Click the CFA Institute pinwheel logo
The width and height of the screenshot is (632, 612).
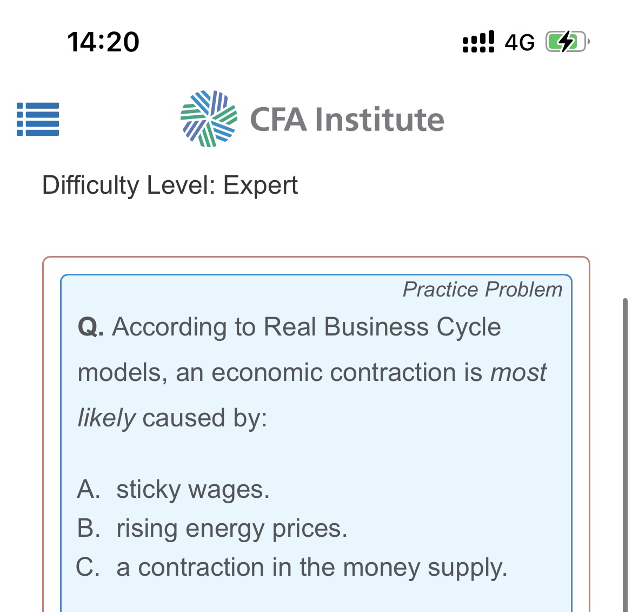click(x=208, y=119)
